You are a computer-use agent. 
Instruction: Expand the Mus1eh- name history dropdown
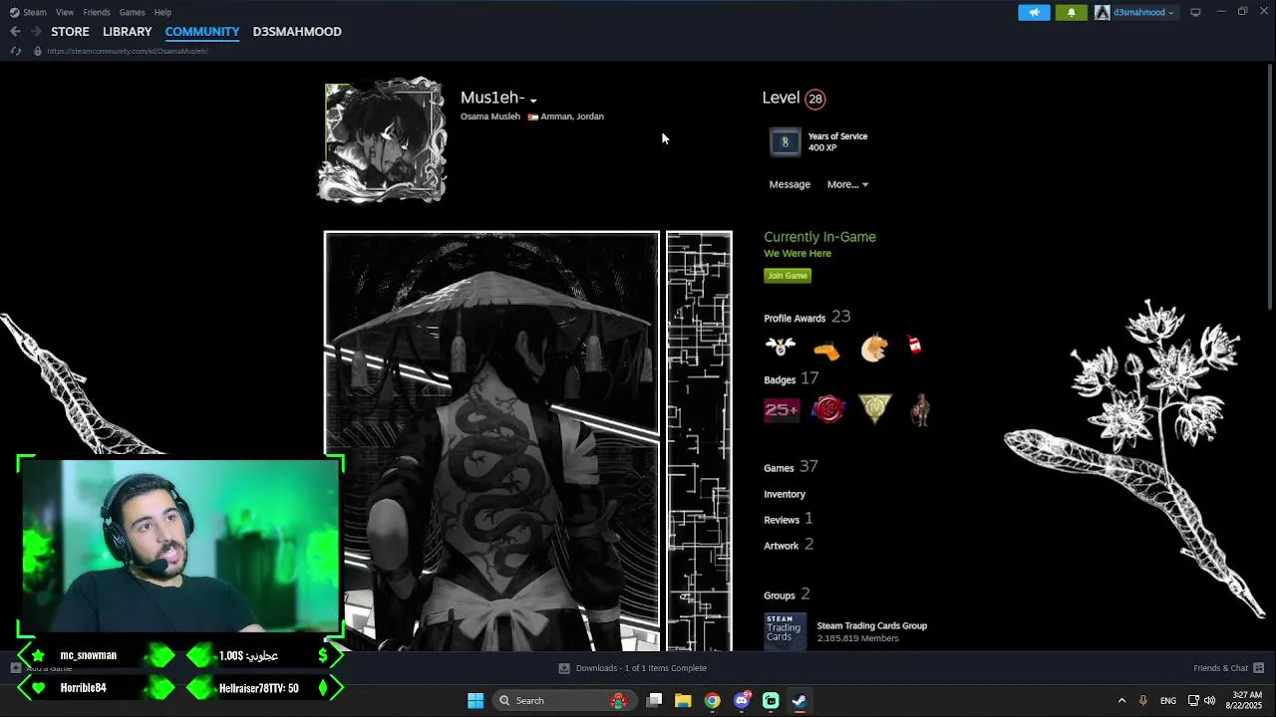(x=533, y=101)
